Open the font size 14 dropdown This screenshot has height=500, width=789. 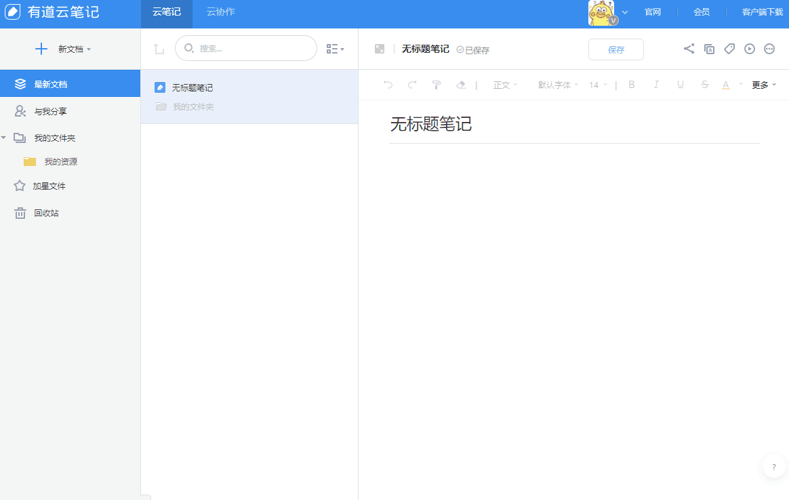[x=598, y=85]
